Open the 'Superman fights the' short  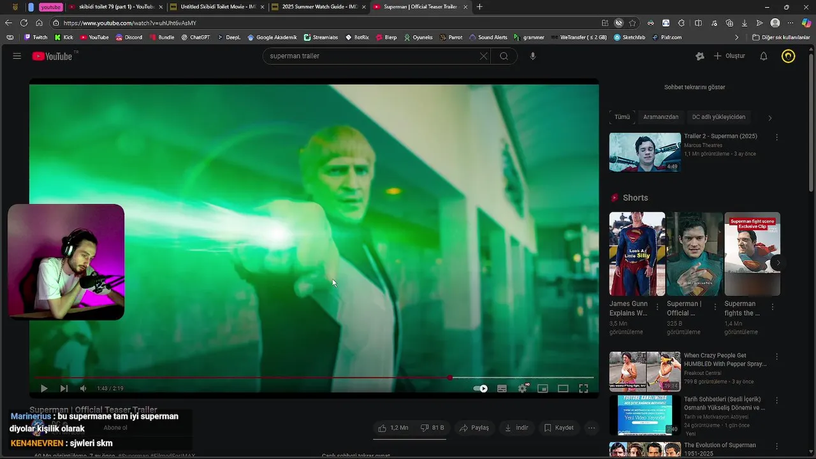[x=752, y=254]
